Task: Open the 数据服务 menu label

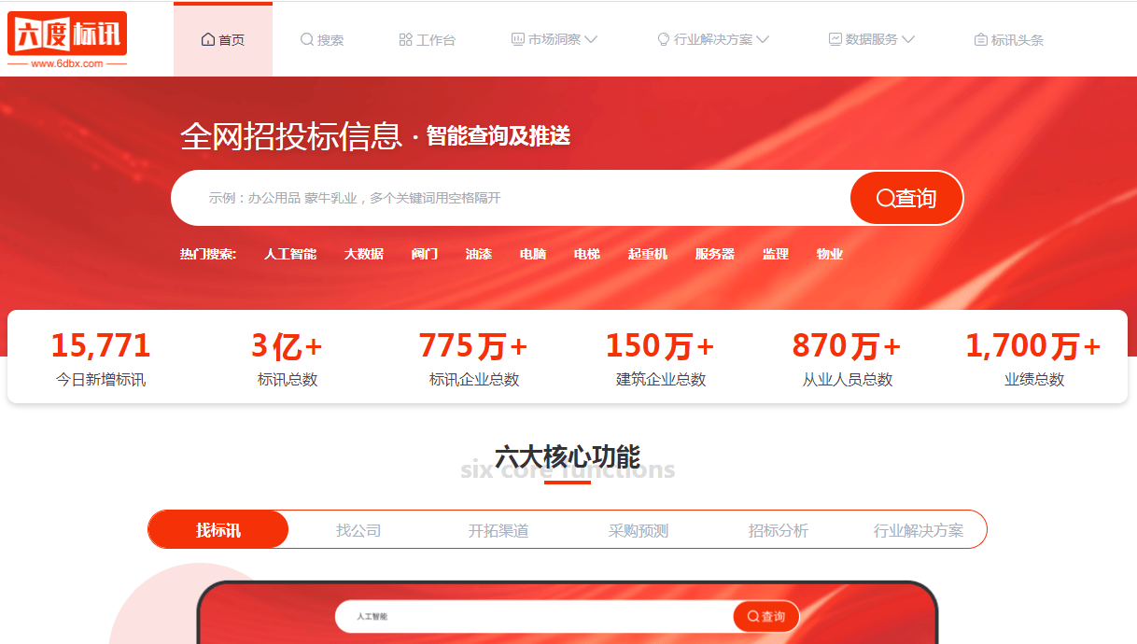Action: 872,39
